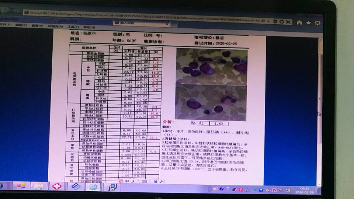Toggle the moon half-width icon on IME bar
The height and width of the screenshot is (199, 354).
coord(132,181)
